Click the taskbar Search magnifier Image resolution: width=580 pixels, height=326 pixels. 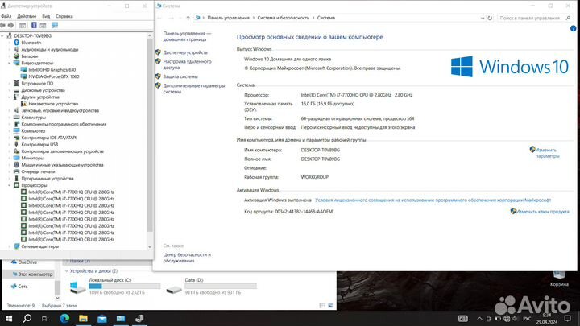tap(27, 318)
